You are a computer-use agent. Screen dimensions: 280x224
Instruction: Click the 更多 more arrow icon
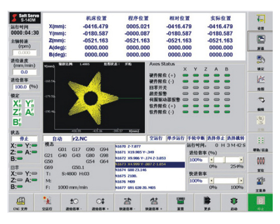coord(207,203)
